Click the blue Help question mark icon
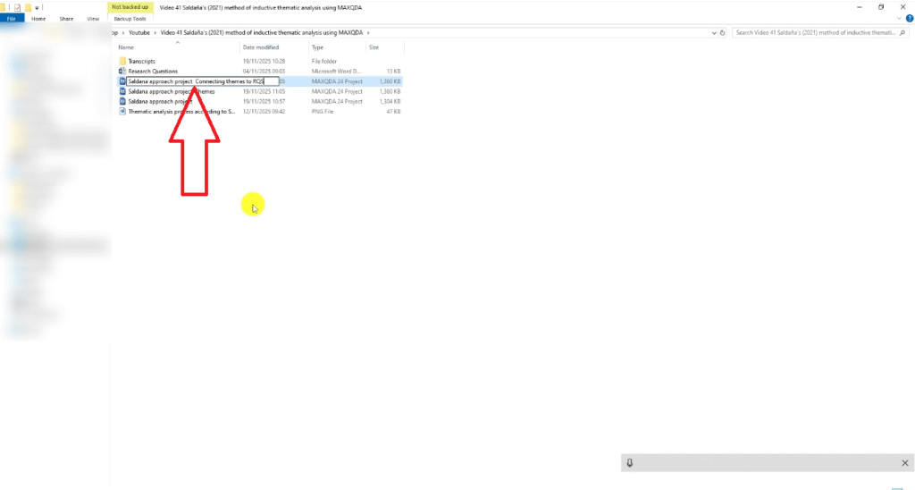 pyautogui.click(x=907, y=18)
